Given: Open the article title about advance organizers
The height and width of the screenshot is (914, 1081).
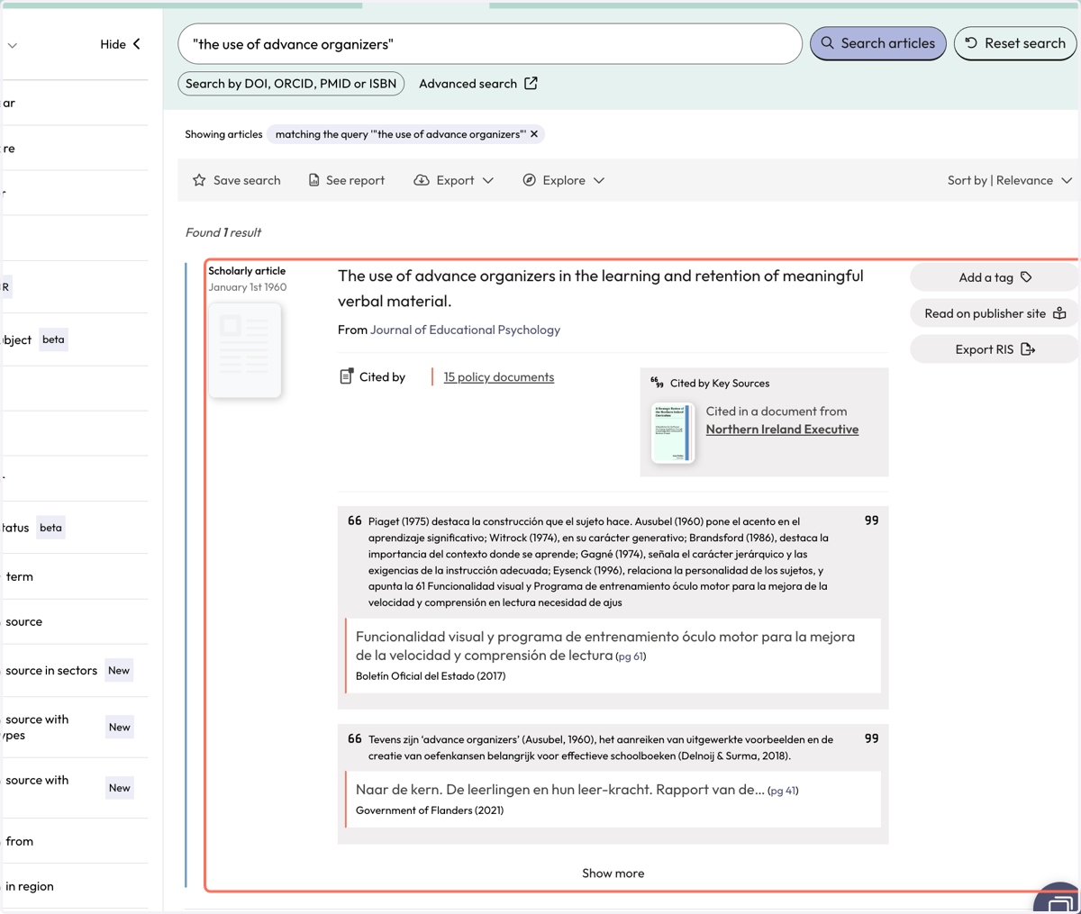Looking at the screenshot, I should click(600, 288).
